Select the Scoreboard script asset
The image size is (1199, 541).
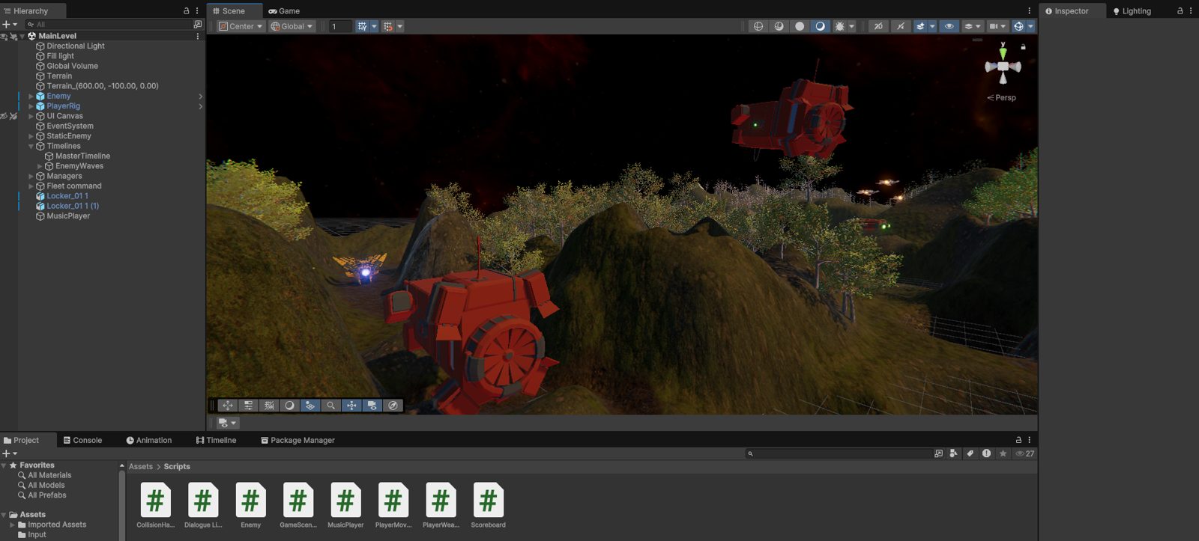coord(488,505)
